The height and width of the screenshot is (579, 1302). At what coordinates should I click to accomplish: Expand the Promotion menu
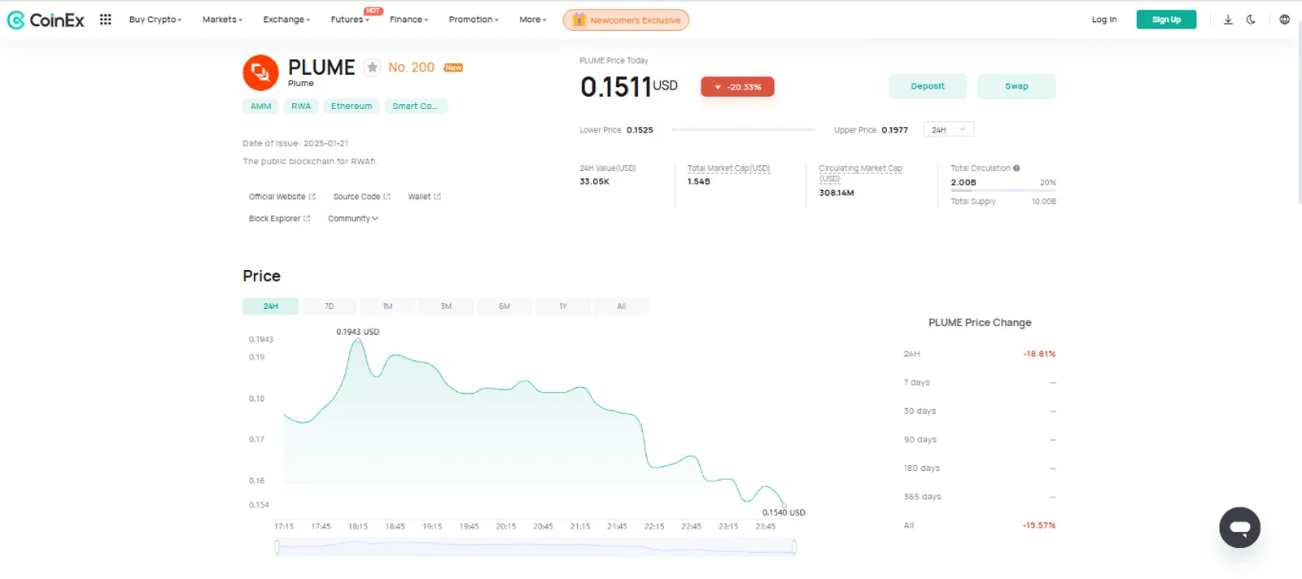point(474,20)
